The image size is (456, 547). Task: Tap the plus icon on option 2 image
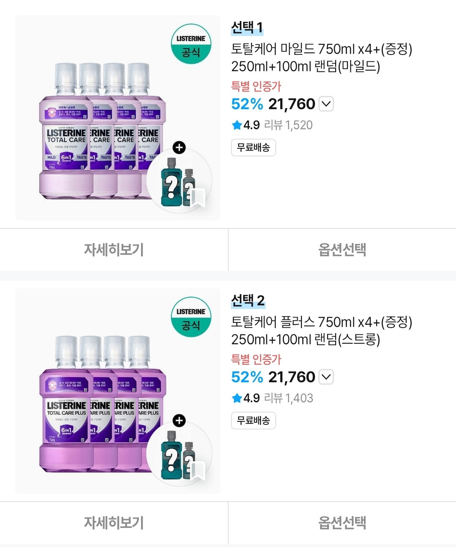(179, 421)
